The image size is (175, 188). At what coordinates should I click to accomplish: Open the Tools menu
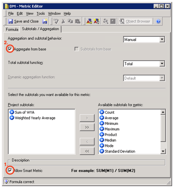click(x=41, y=13)
